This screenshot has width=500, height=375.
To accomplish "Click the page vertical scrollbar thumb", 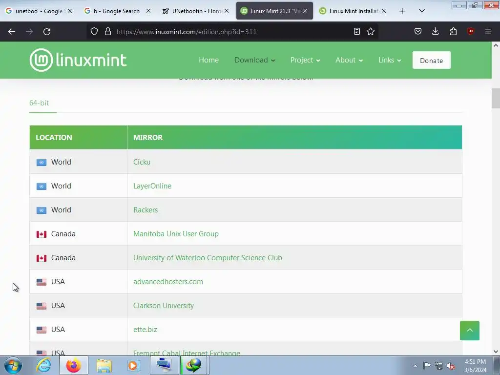I will tap(496, 99).
